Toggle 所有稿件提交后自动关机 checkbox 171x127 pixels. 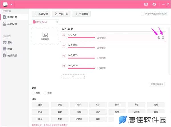pyautogui.click(x=143, y=14)
